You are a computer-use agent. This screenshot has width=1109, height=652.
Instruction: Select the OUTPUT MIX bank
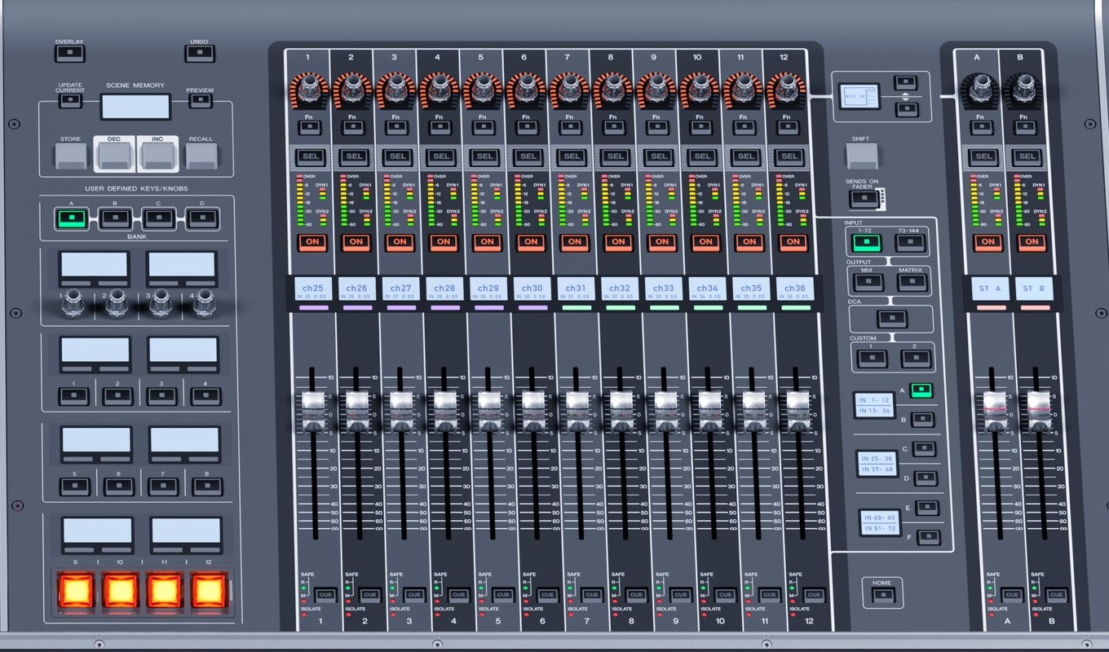868,282
